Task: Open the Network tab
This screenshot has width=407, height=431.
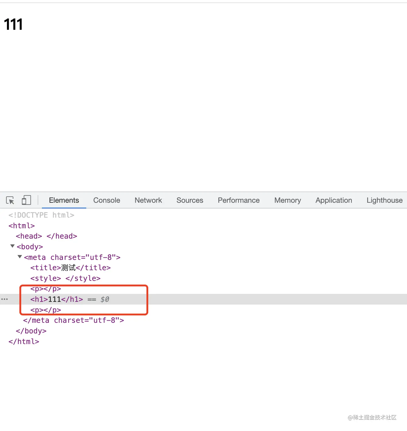Action: (x=148, y=200)
